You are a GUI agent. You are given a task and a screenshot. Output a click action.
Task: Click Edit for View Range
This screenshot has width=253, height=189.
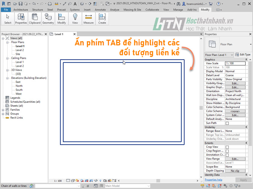click(x=235, y=159)
